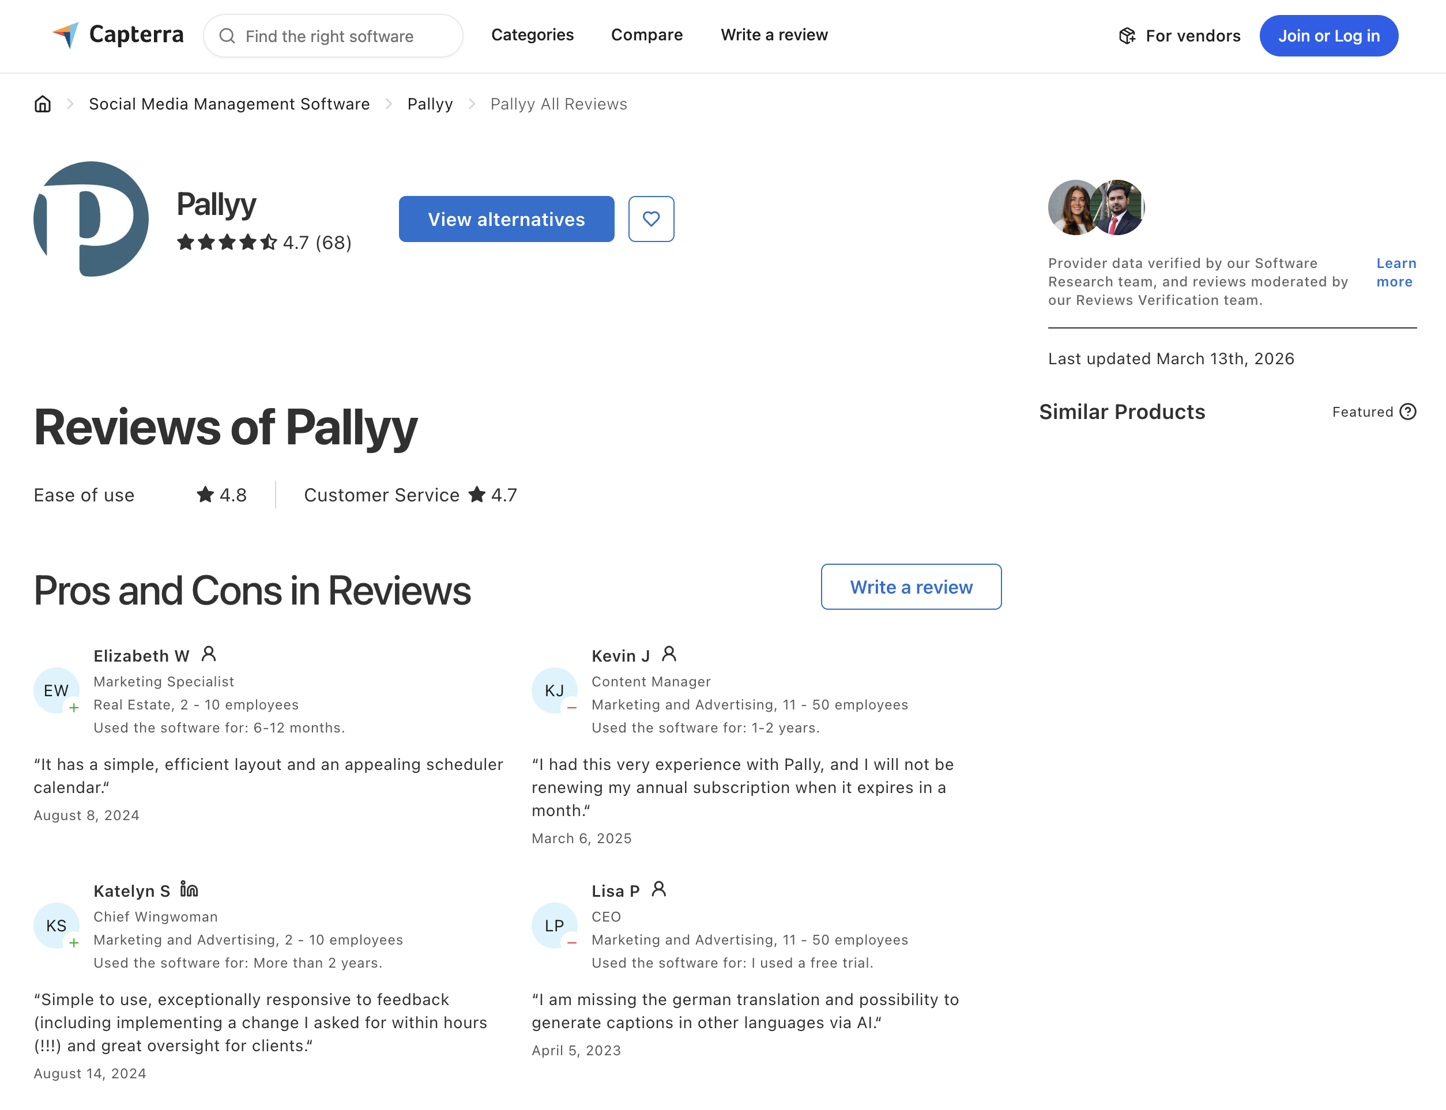Select Compare in the navigation bar
This screenshot has width=1446, height=1110.
click(647, 35)
